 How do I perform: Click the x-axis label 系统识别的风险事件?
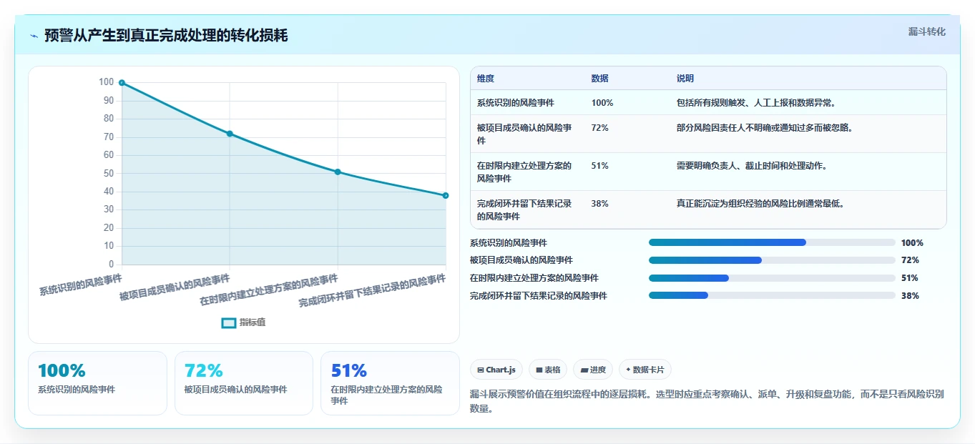(x=81, y=284)
